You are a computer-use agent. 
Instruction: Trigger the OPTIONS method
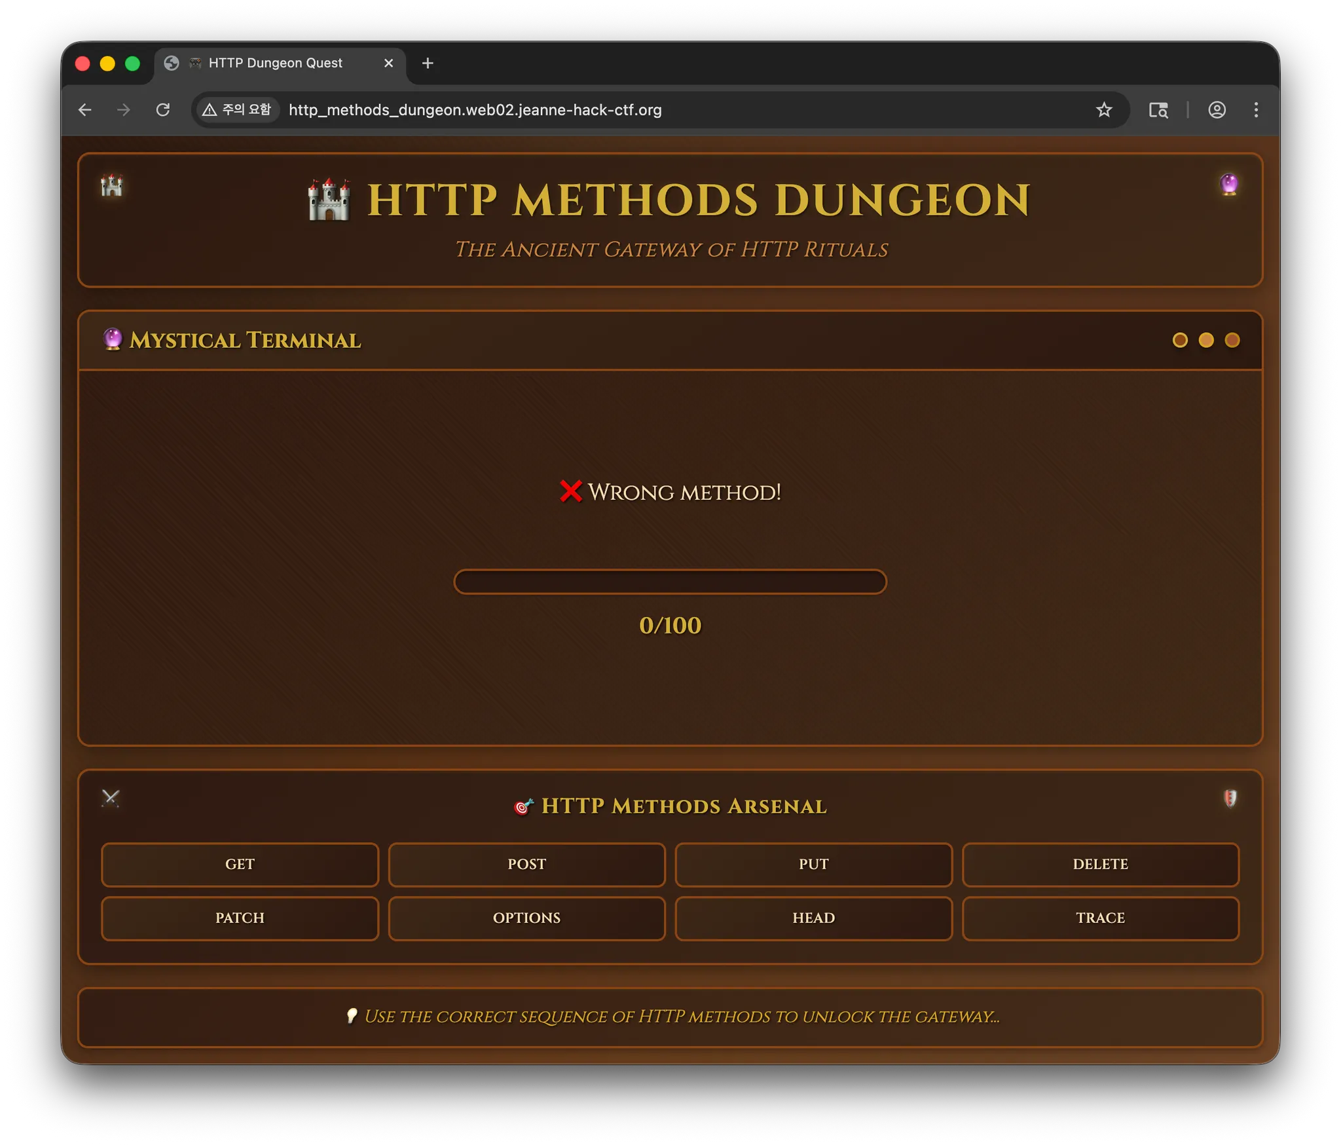pos(526,918)
